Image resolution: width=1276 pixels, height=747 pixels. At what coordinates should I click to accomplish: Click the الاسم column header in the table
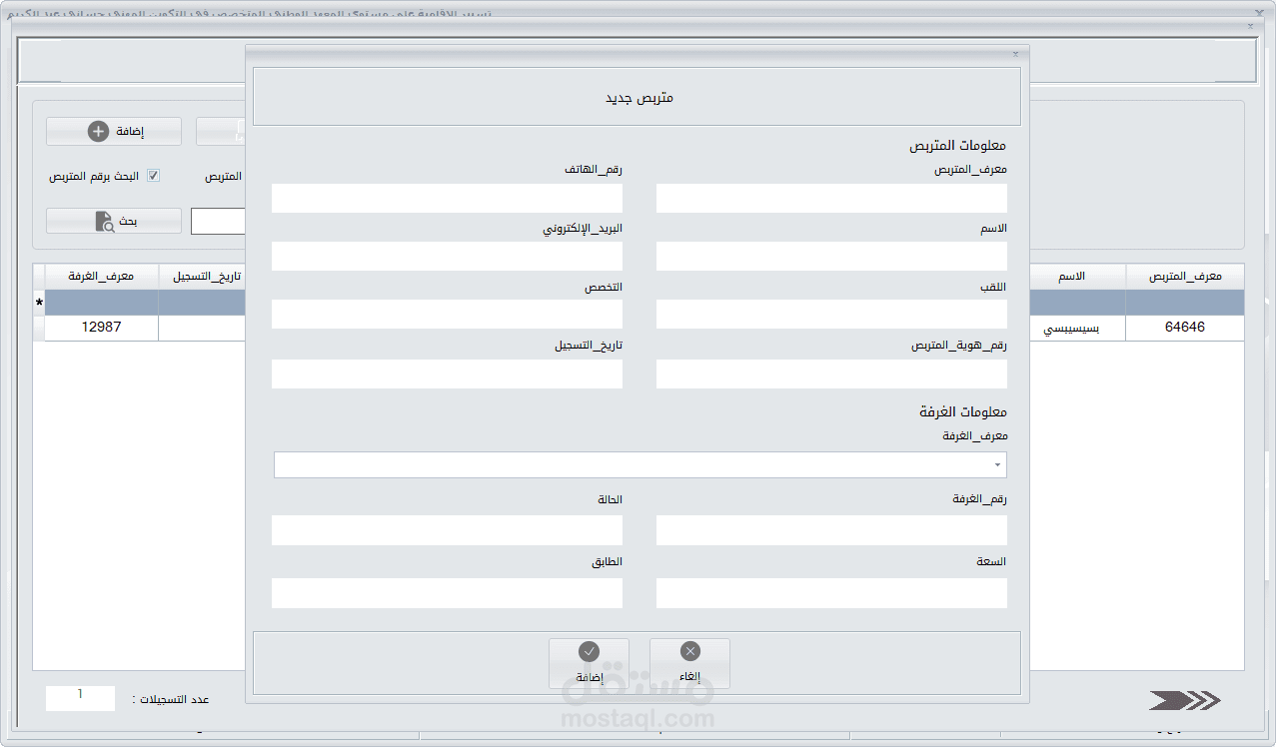[1078, 277]
